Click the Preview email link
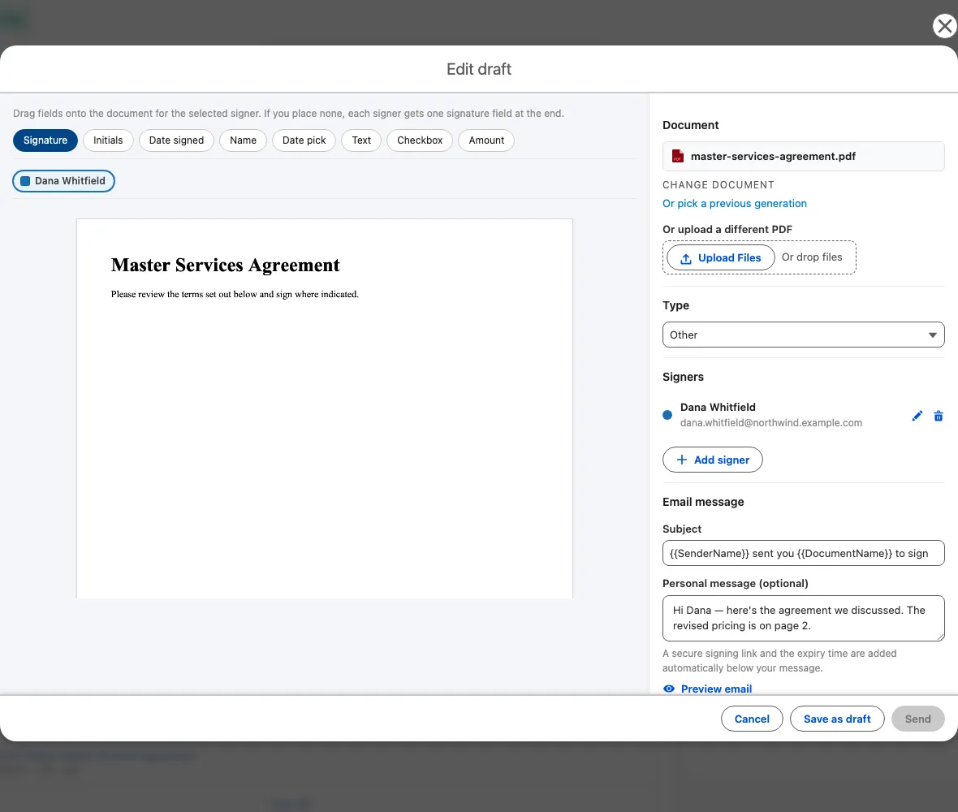958x812 pixels. tap(716, 689)
